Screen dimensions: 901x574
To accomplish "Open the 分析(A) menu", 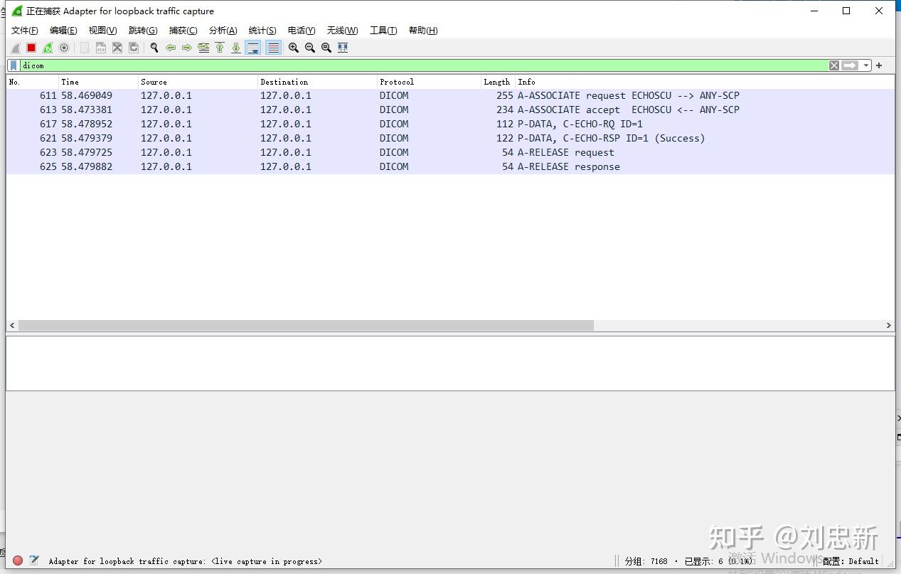I will pos(223,31).
